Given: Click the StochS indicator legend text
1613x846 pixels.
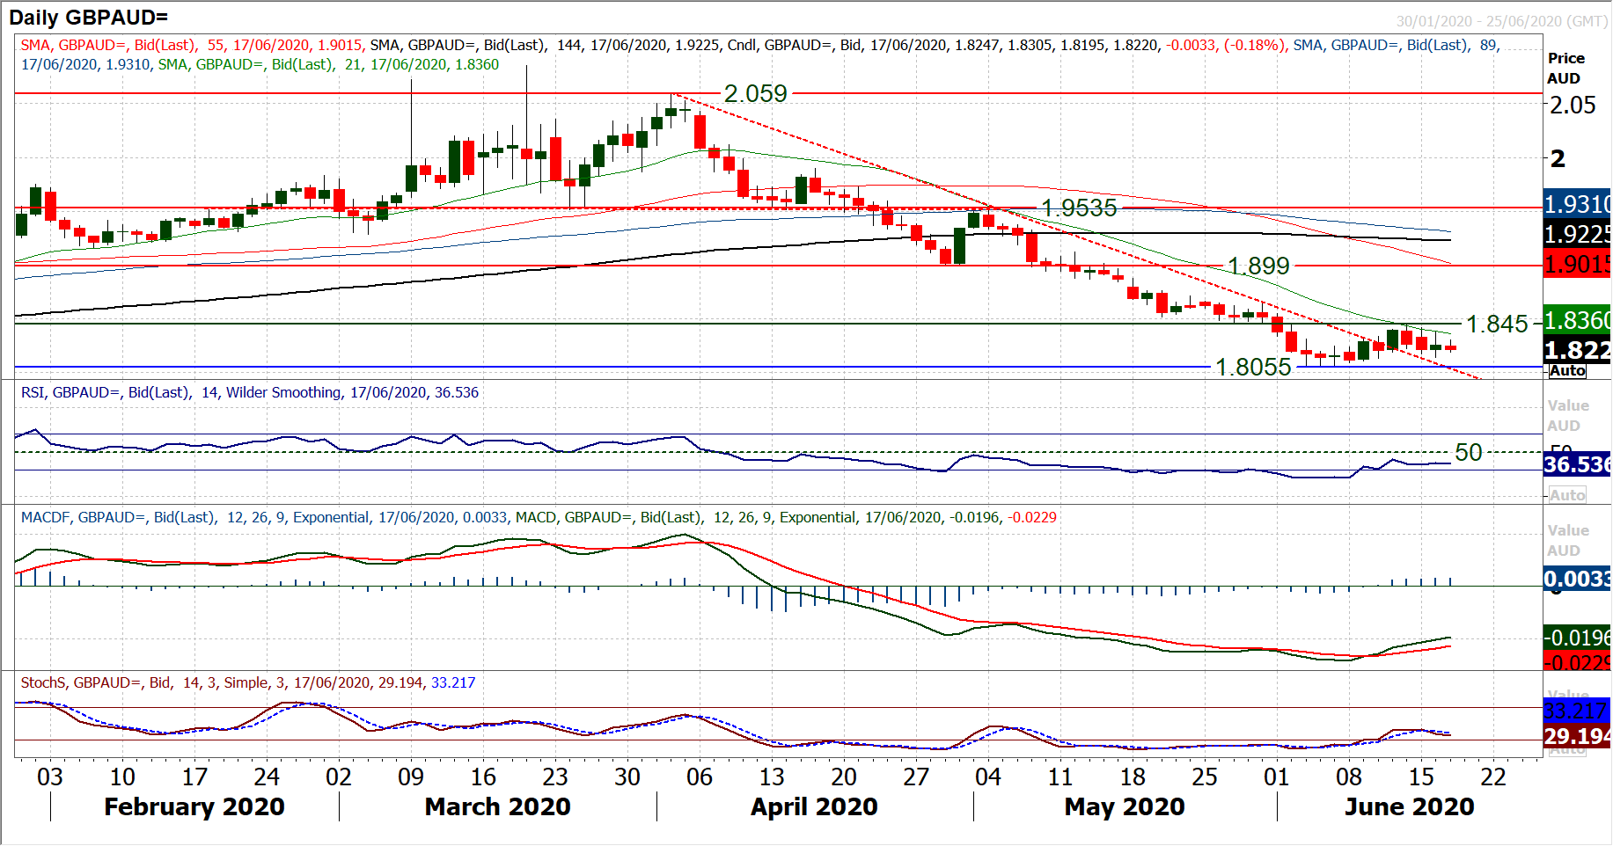Looking at the screenshot, I should (247, 682).
